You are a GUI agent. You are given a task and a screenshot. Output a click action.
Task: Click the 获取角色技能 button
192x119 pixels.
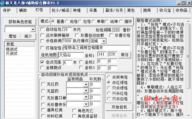[20, 22]
